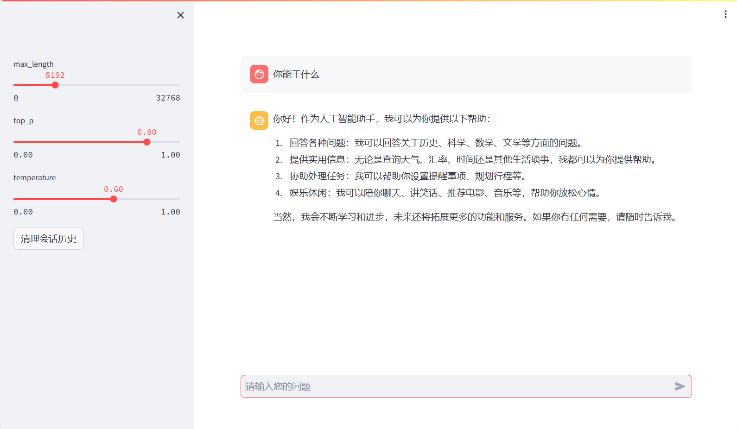Click the 0.60 value above the temperature slider
The width and height of the screenshot is (737, 429).
pyautogui.click(x=113, y=189)
